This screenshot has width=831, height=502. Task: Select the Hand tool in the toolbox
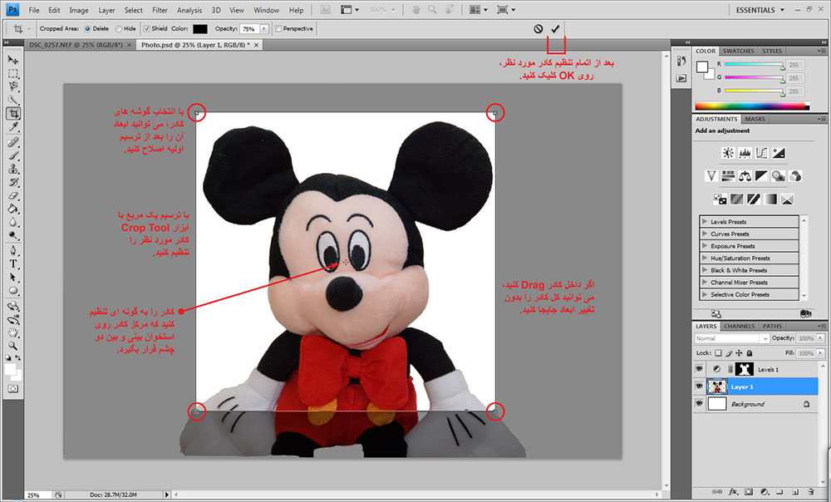tap(13, 332)
